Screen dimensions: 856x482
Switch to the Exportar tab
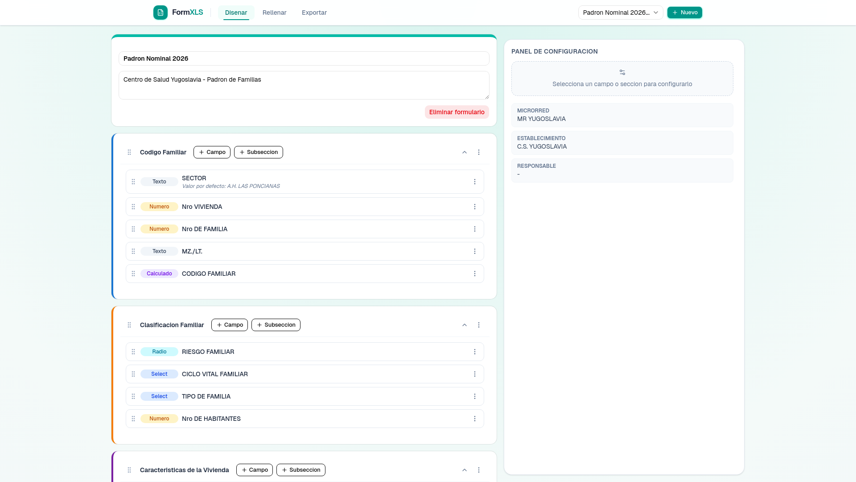314,12
